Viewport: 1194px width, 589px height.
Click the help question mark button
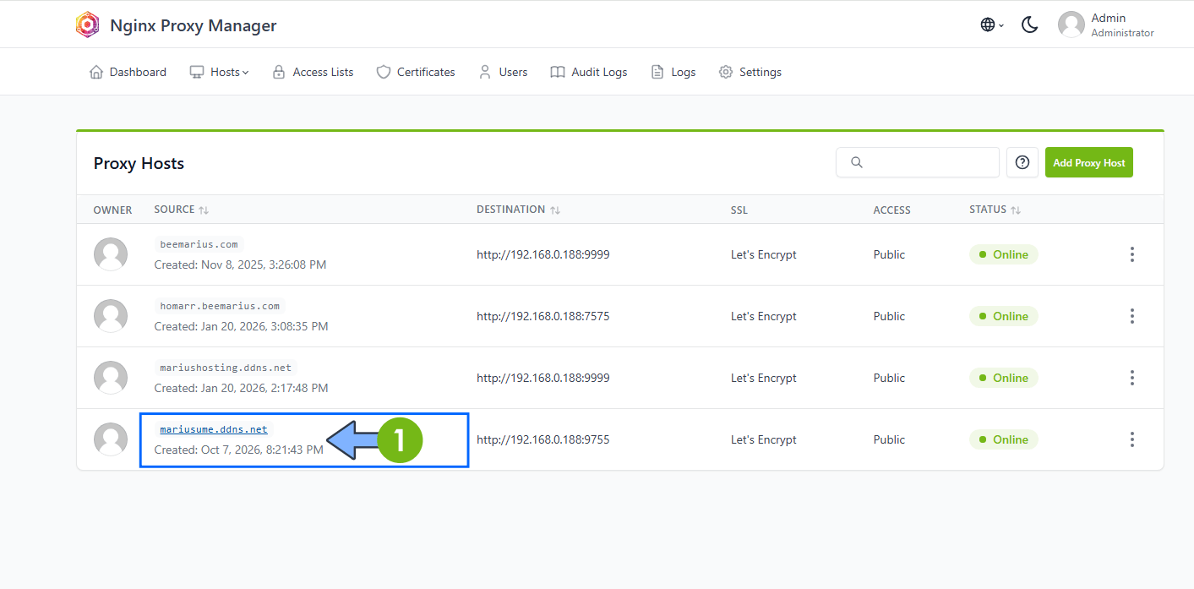[x=1022, y=162]
